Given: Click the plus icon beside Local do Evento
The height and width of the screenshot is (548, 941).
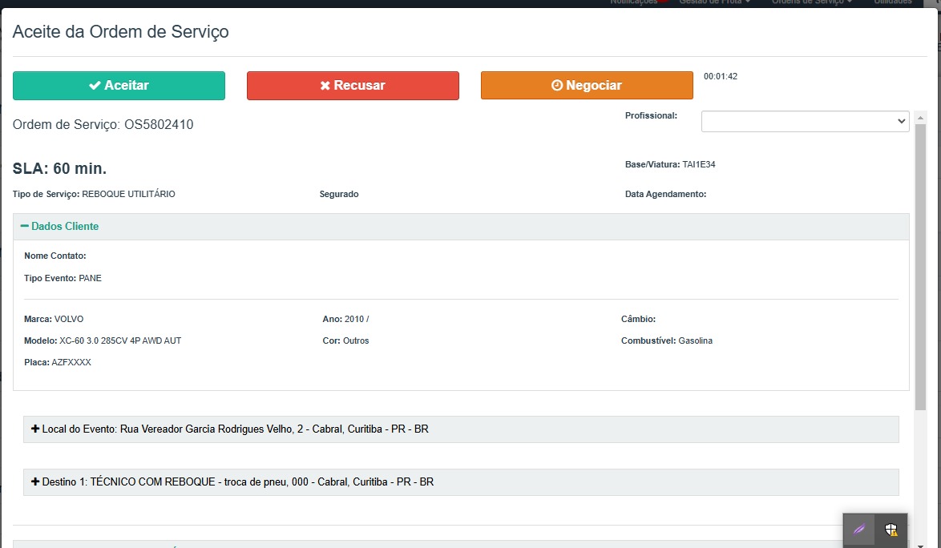Looking at the screenshot, I should point(35,429).
